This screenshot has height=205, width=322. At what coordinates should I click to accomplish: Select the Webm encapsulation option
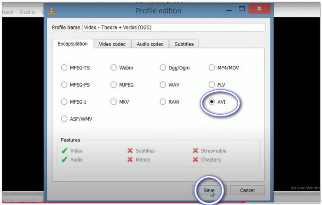(x=113, y=68)
